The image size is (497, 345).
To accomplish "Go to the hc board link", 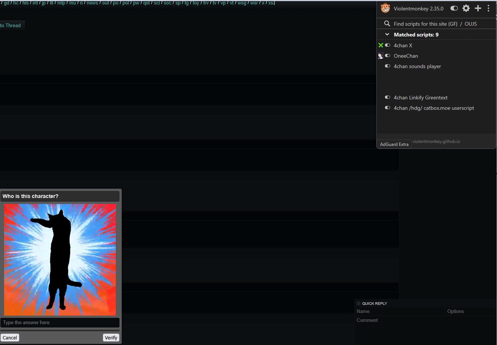I will point(16,3).
